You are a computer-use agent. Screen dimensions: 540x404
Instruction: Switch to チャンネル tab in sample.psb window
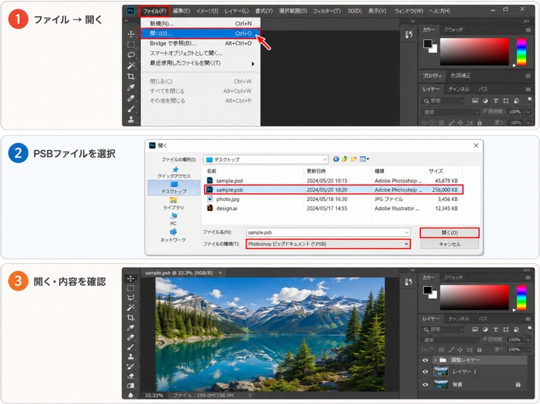pyautogui.click(x=458, y=319)
